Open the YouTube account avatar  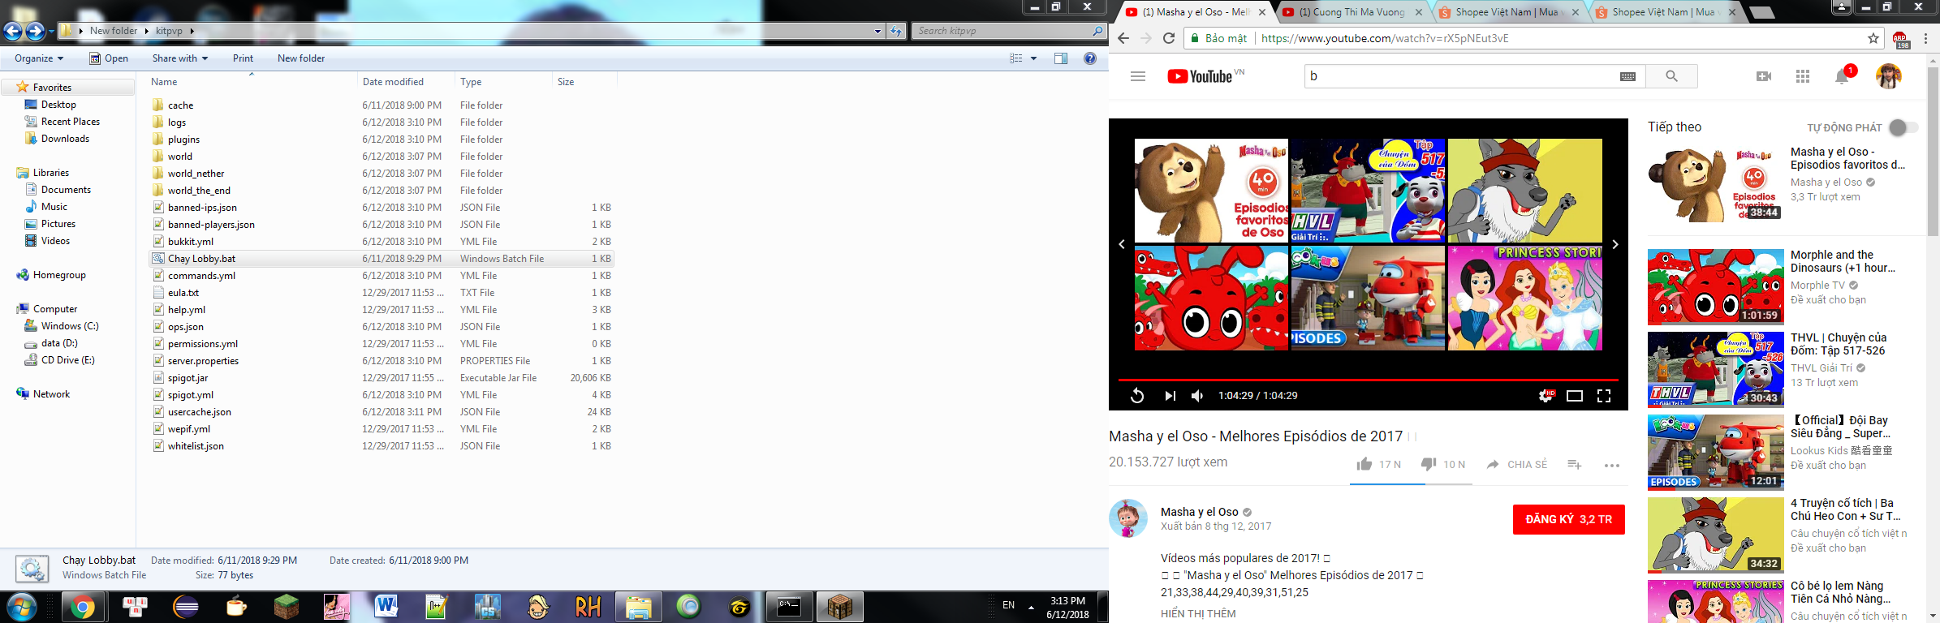(1889, 76)
